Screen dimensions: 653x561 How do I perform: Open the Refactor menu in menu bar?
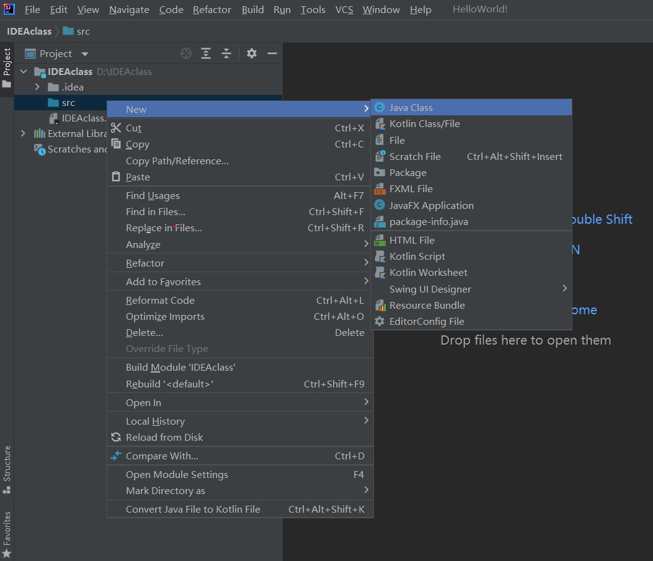pyautogui.click(x=212, y=10)
